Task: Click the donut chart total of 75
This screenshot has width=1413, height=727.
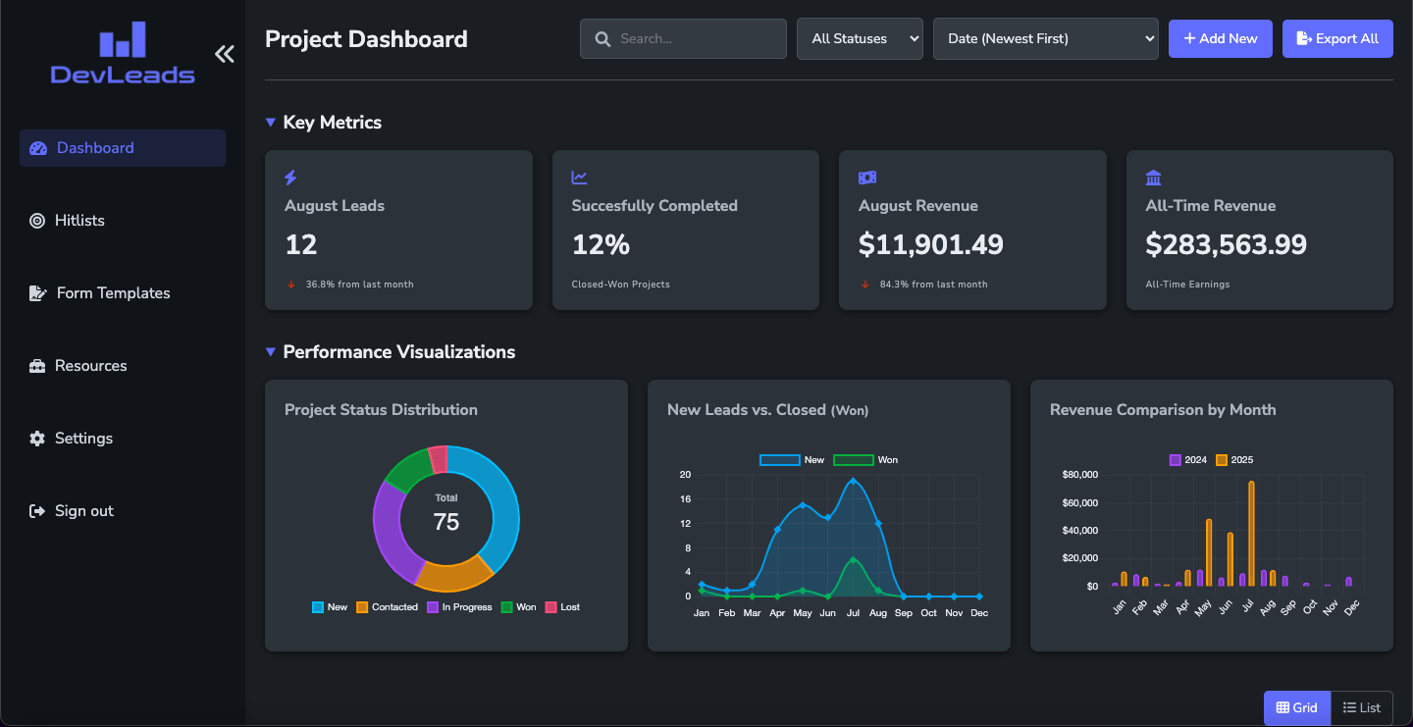Action: click(446, 522)
